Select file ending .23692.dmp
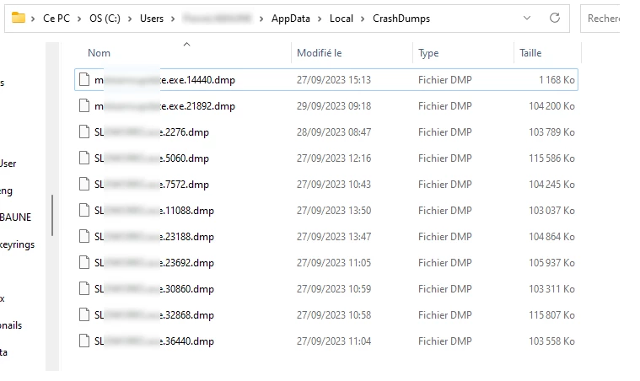 point(326,263)
